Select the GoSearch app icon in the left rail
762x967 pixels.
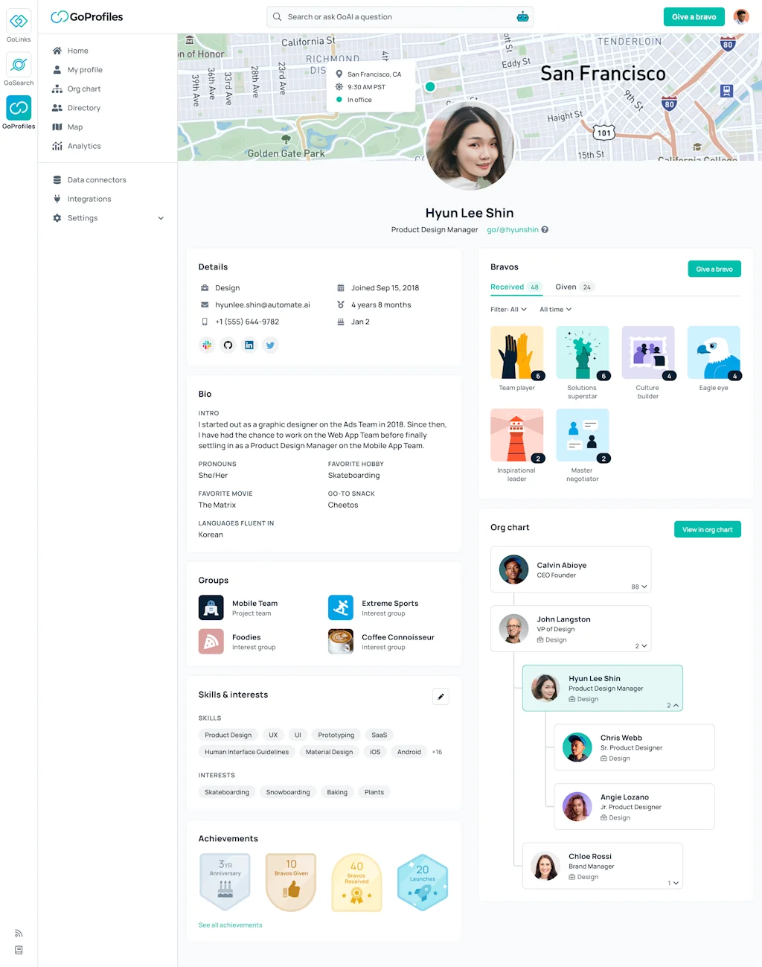(x=19, y=66)
